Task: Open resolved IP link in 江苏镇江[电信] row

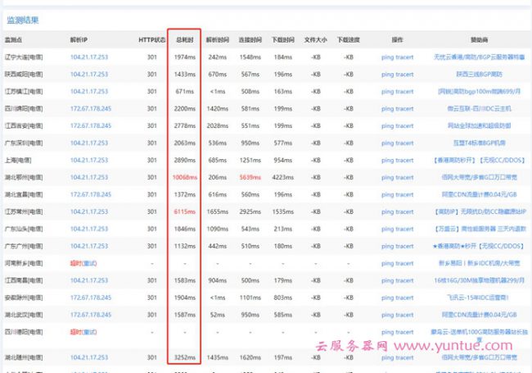Action: [x=88, y=91]
